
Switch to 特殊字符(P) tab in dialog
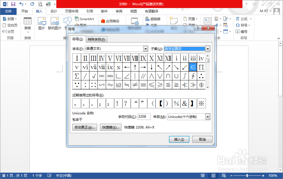[97, 39]
